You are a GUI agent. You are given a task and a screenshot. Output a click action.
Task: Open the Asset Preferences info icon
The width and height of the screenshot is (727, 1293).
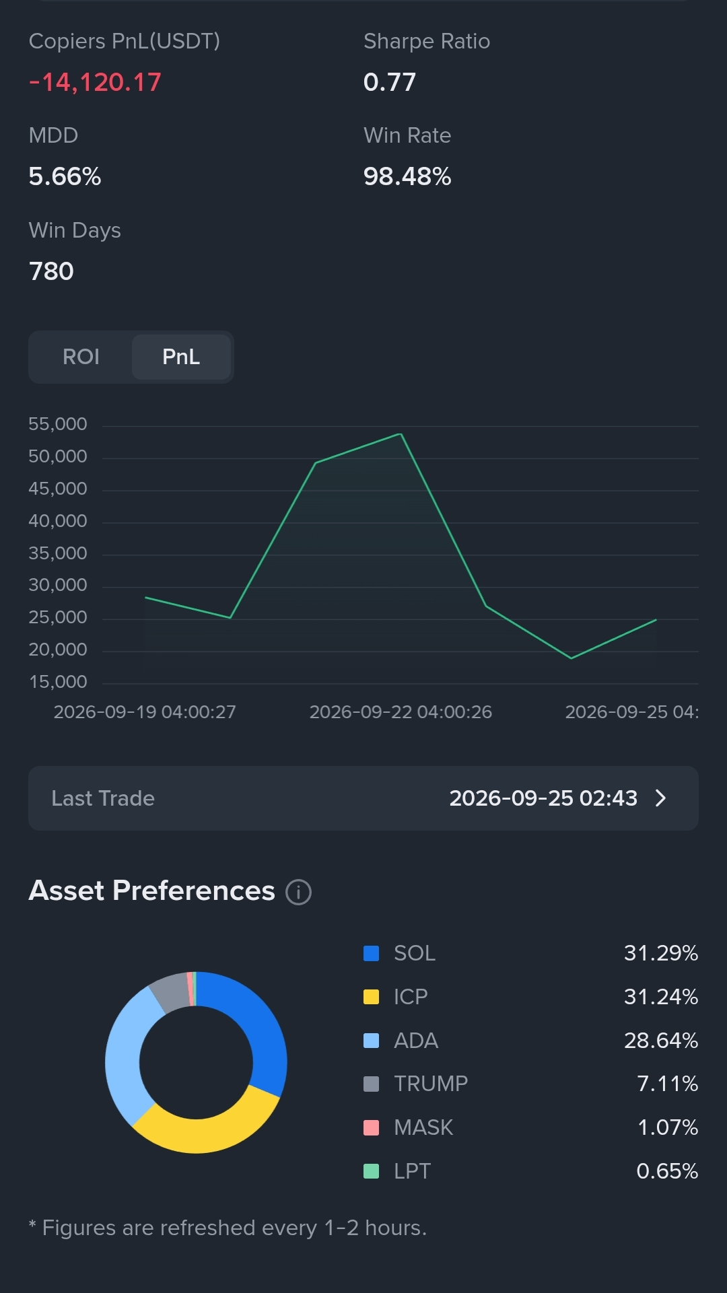(298, 892)
